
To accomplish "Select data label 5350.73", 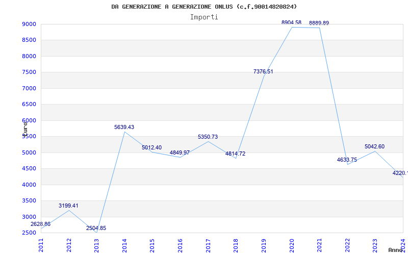I will coord(208,137).
